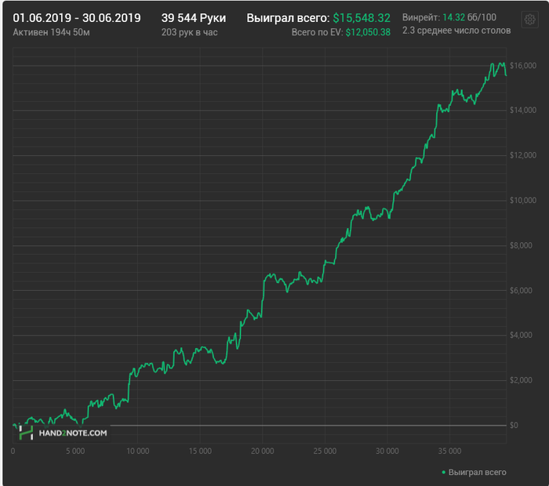Open the graph settings gear icon
This screenshot has height=486, width=549.
pyautogui.click(x=529, y=20)
